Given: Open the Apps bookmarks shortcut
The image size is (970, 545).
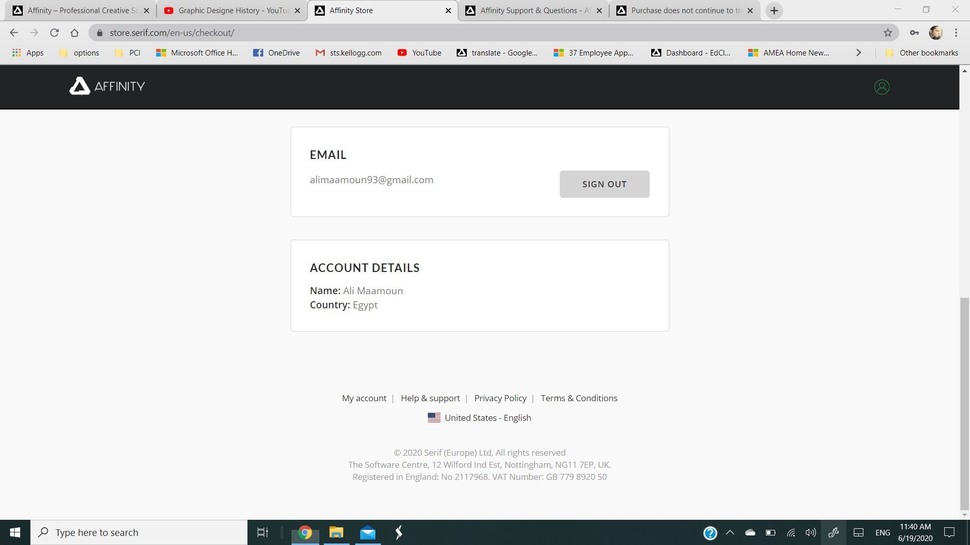Looking at the screenshot, I should (x=28, y=52).
